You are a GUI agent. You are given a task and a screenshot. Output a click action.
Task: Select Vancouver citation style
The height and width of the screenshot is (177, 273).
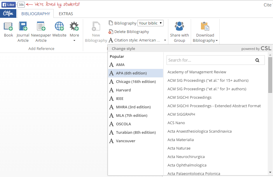pyautogui.click(x=135, y=141)
